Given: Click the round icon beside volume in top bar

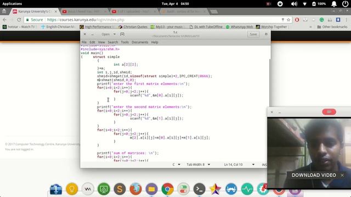Looking at the screenshot, I should tap(280, 4).
